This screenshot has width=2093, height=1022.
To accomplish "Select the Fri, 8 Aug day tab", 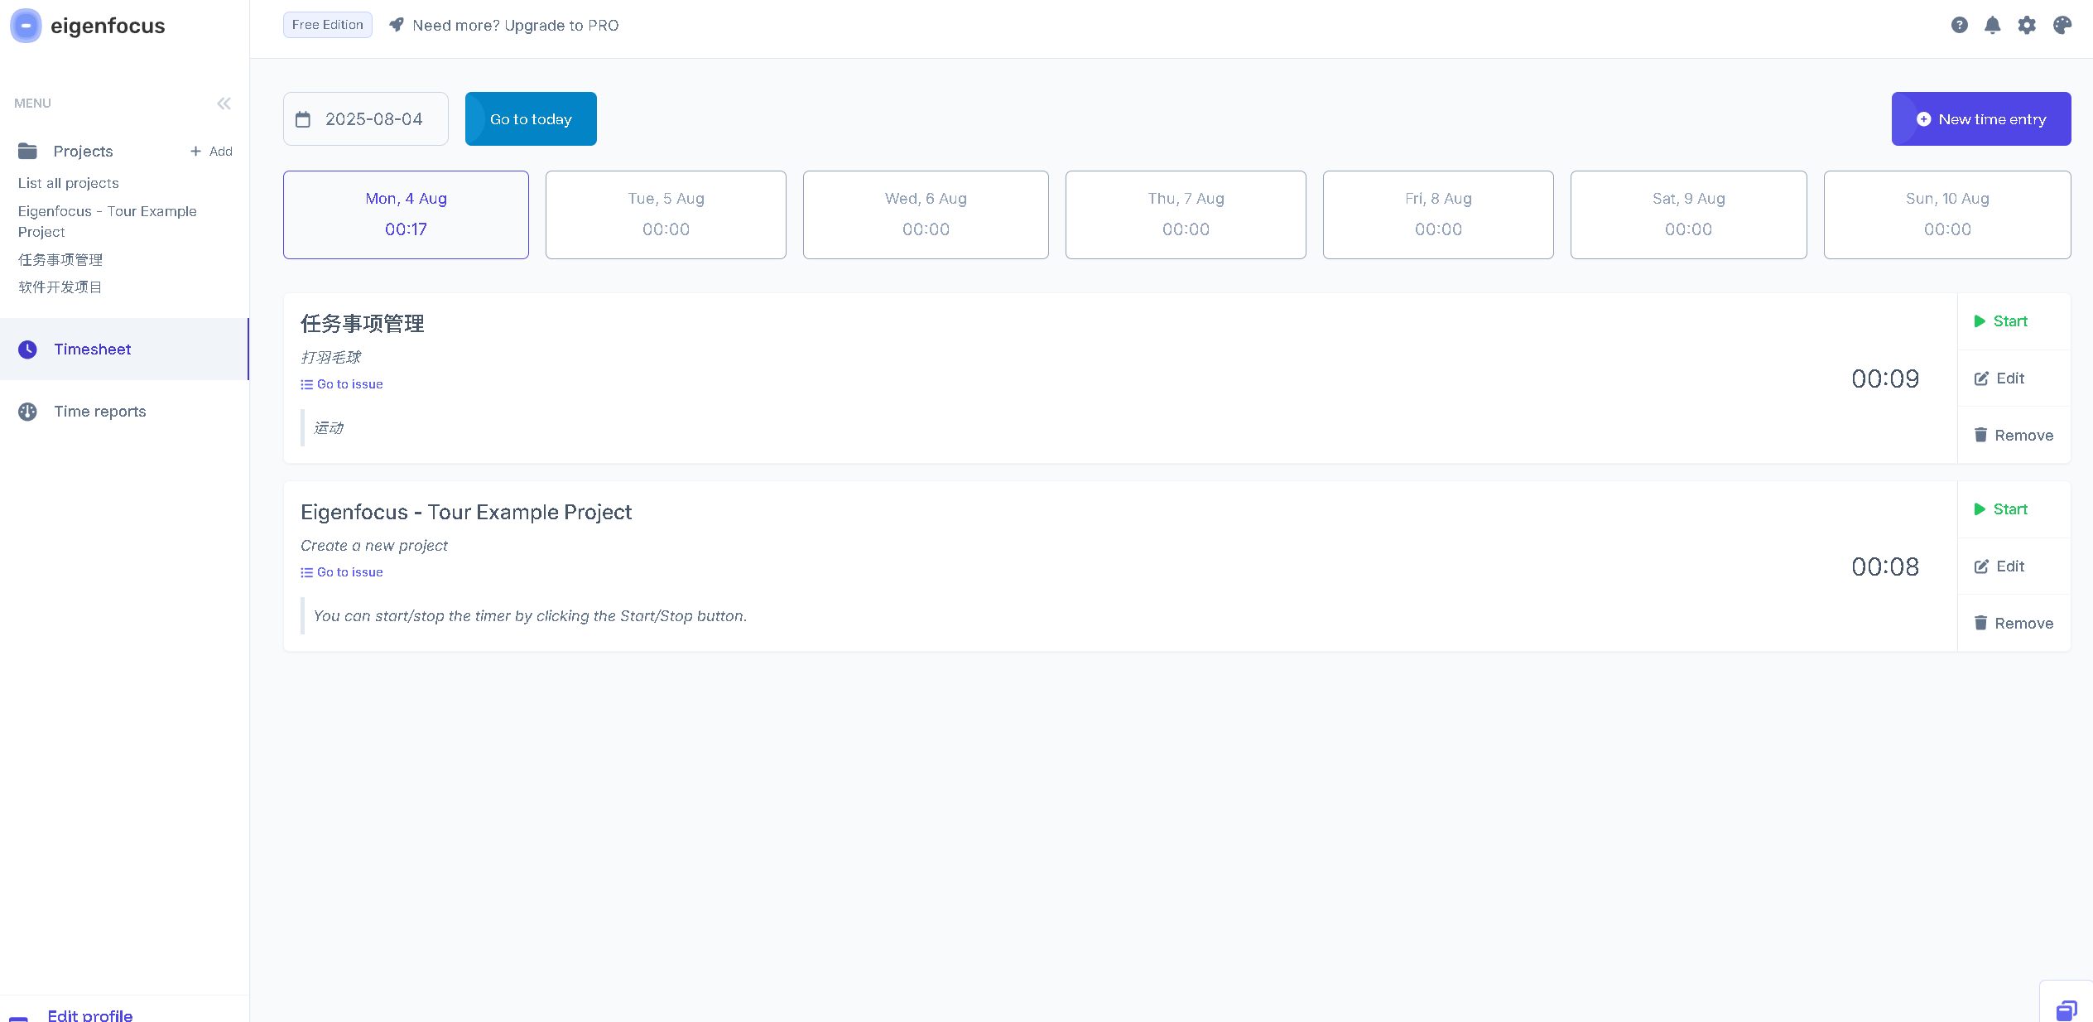I will point(1437,215).
